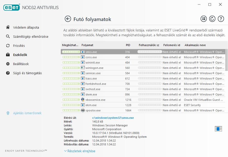Click the dwm.exe process icon
The height and width of the screenshot is (157, 228).
click(x=83, y=94)
